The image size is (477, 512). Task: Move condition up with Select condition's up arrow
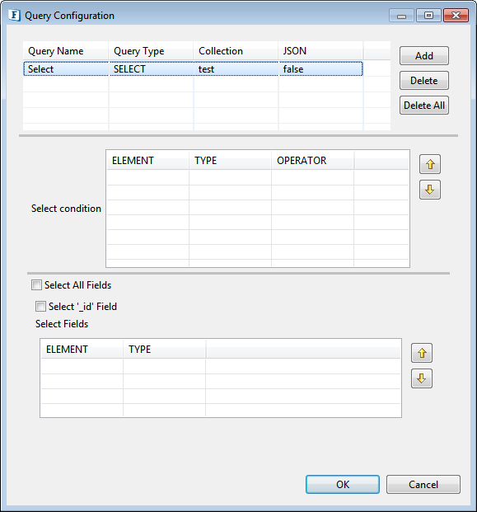pos(430,164)
